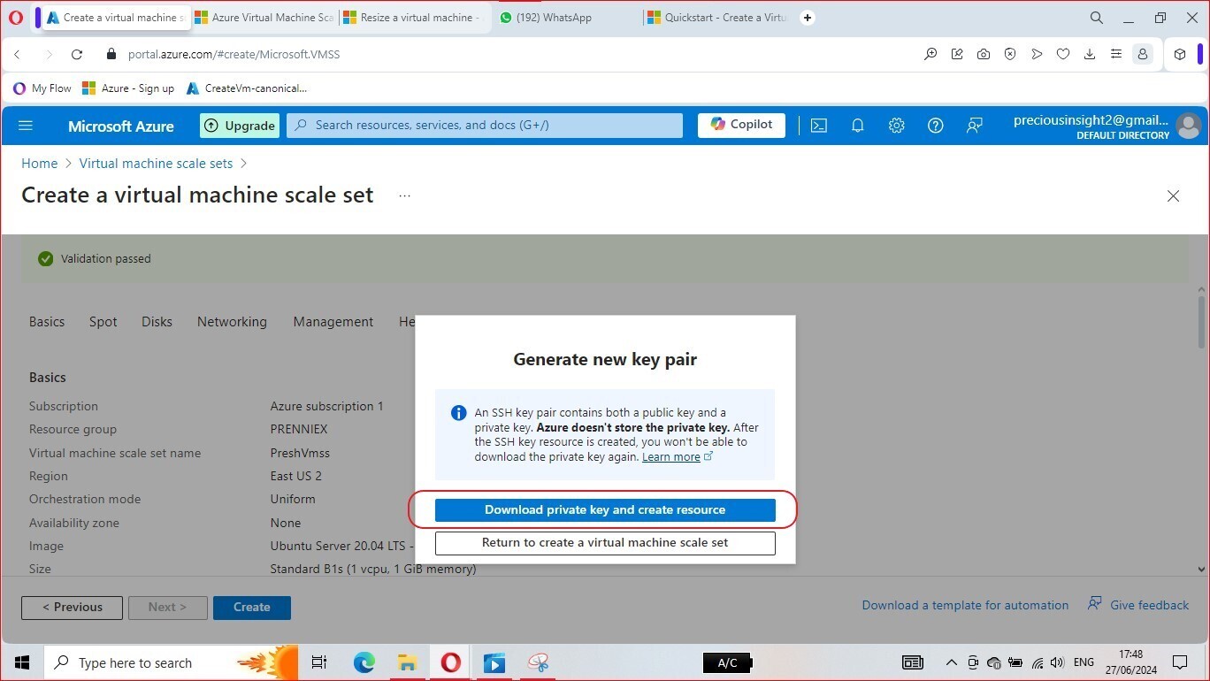Close the Create scale set blade
Screen dimensions: 1210x681
[1173, 195]
